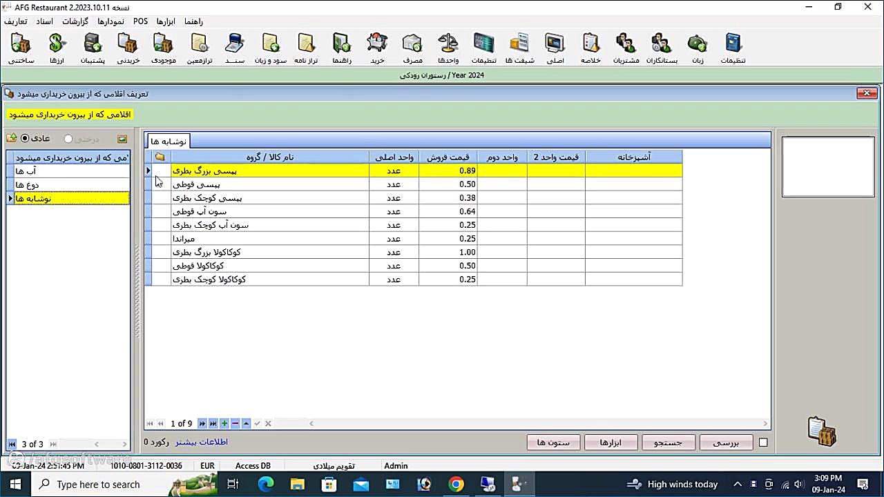
Task: Click the اطلاعات بیشتر link
Action: pyautogui.click(x=201, y=442)
